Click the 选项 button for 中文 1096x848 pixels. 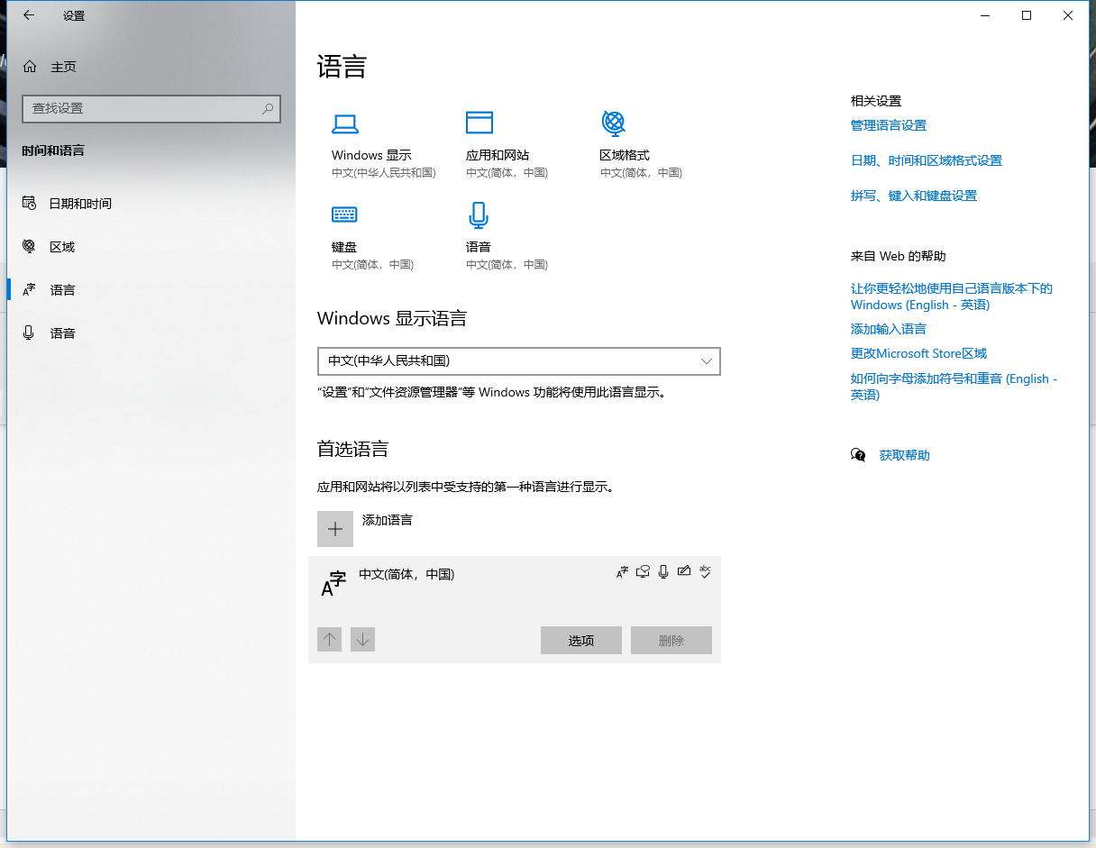580,641
